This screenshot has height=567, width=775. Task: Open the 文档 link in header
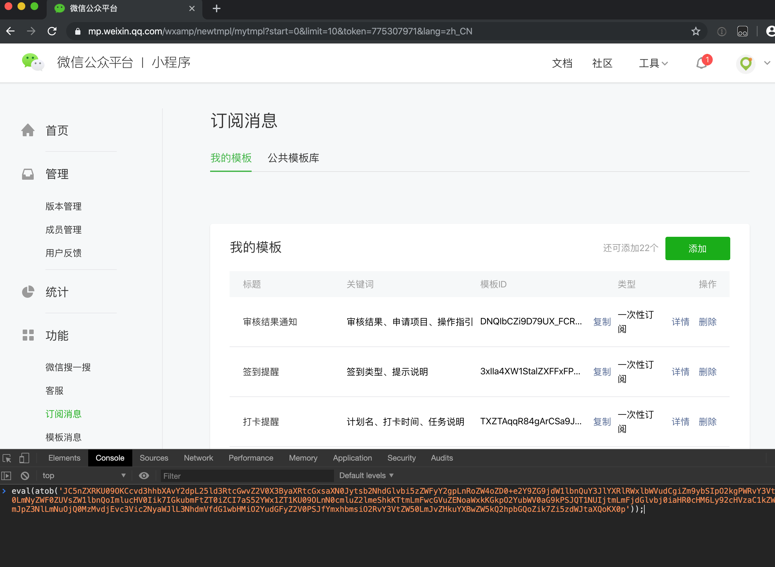pyautogui.click(x=562, y=63)
